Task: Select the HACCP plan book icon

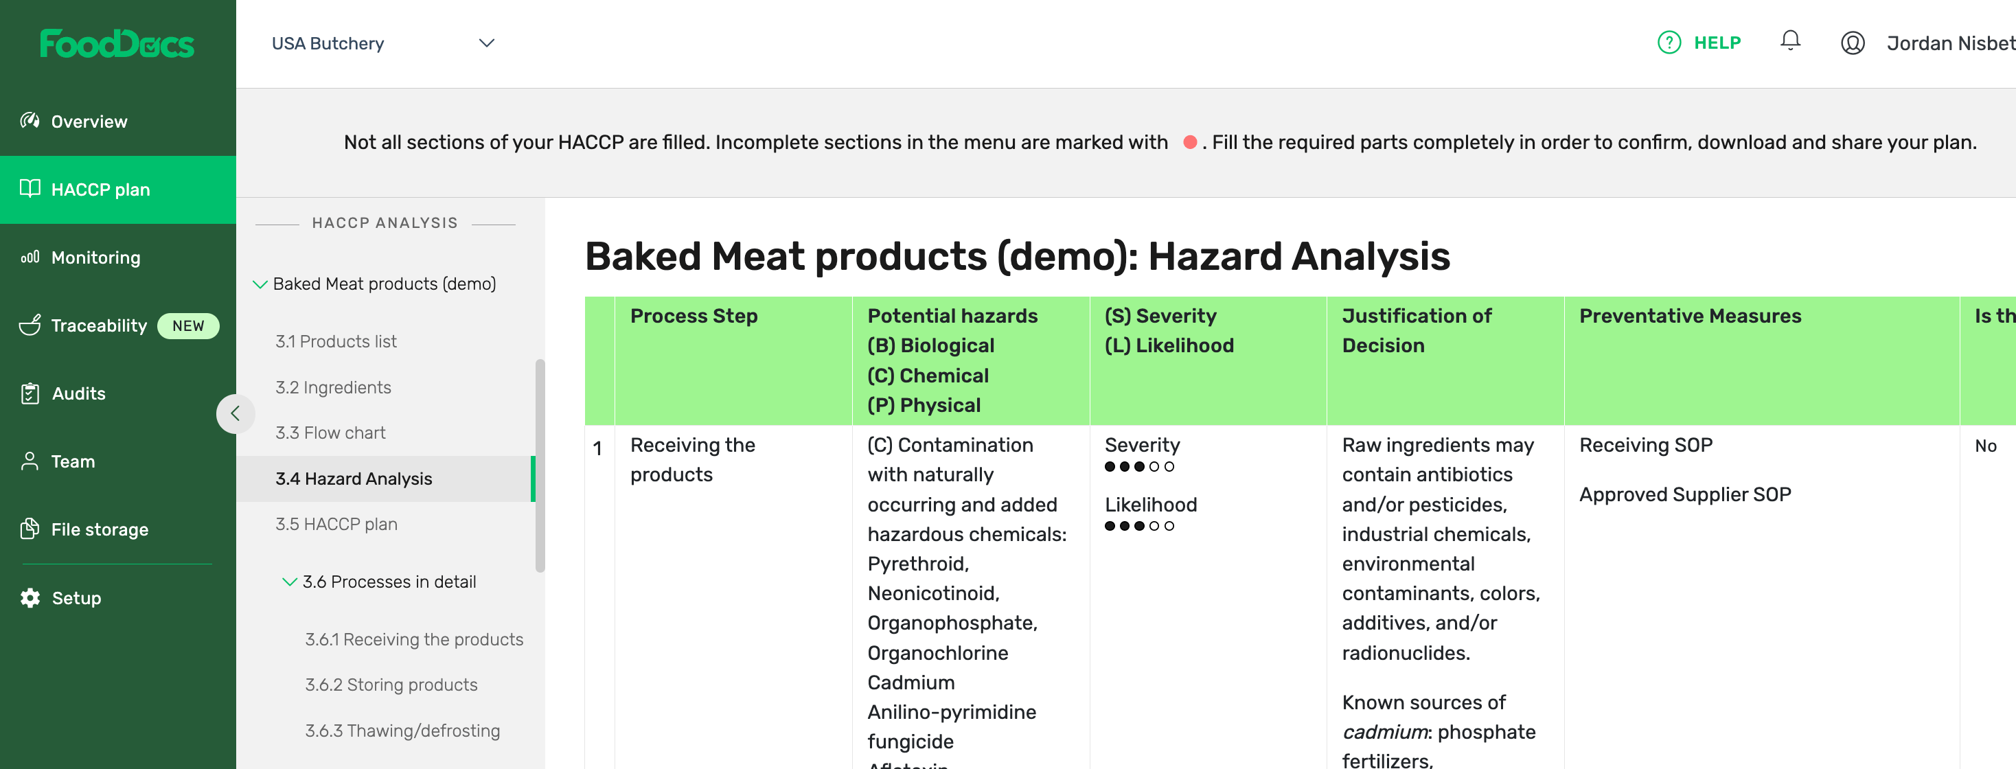Action: coord(29,190)
